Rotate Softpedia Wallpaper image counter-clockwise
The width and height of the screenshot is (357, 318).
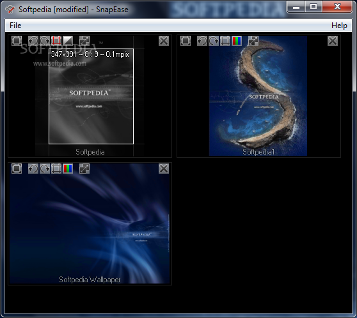(33, 169)
